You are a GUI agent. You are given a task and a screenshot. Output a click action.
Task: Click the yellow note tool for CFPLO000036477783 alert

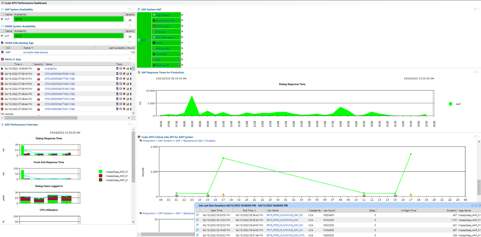(x=128, y=79)
